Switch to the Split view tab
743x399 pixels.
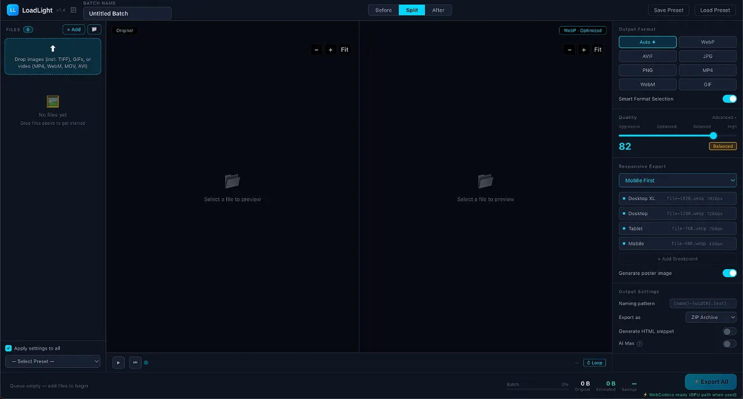tap(412, 10)
